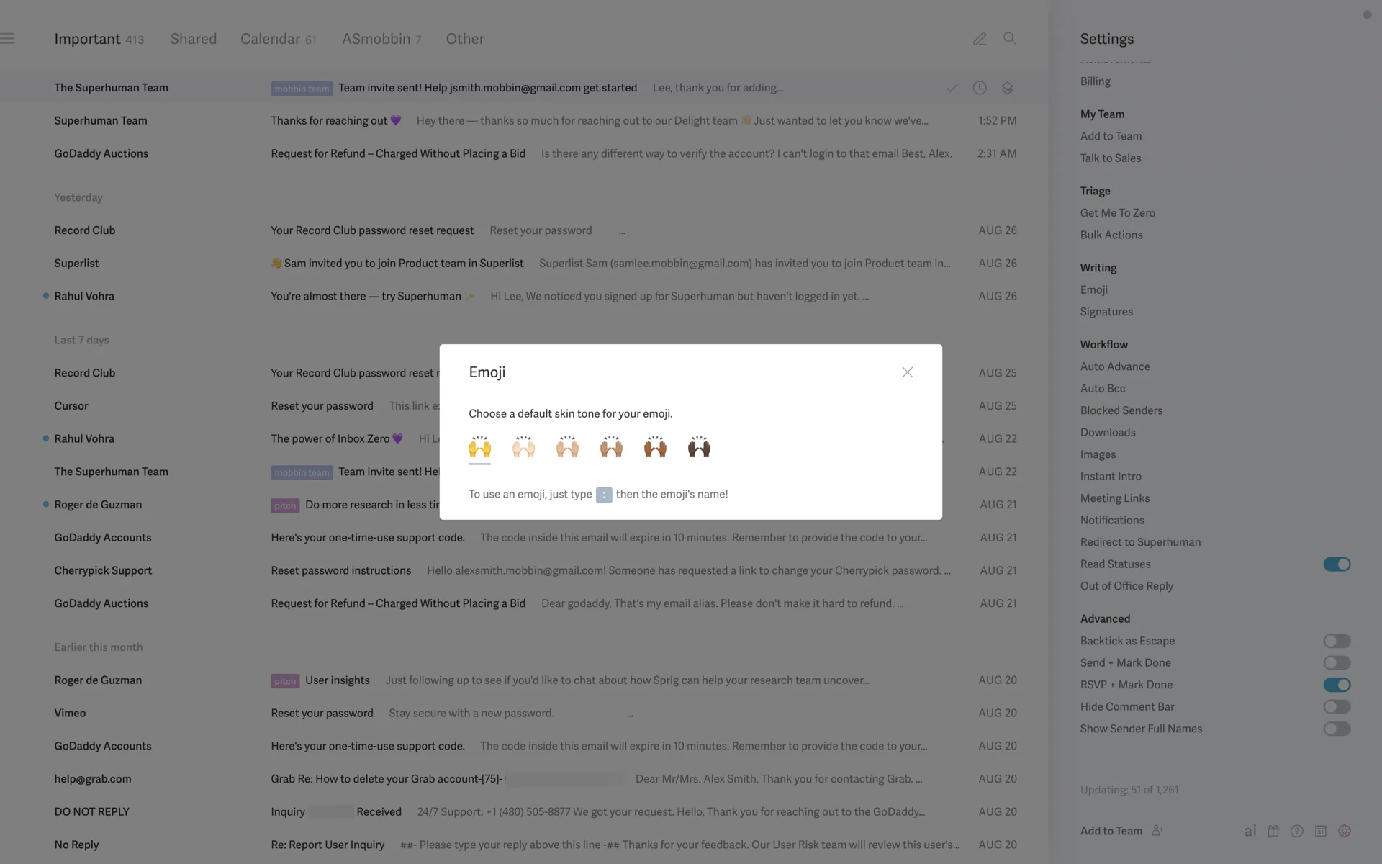Open the gift referral icon

pos(1273,831)
